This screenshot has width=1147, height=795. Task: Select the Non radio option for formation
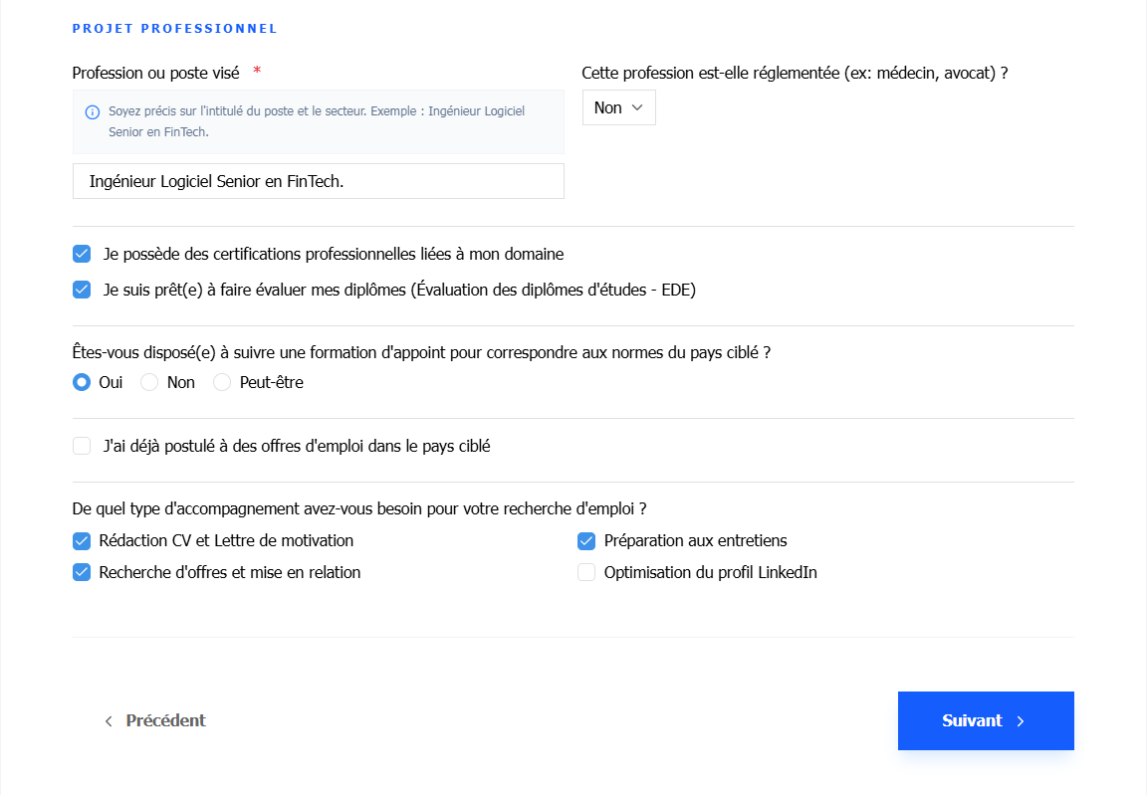coord(149,382)
